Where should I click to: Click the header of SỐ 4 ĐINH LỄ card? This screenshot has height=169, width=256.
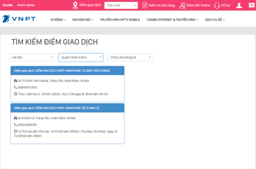point(67,108)
